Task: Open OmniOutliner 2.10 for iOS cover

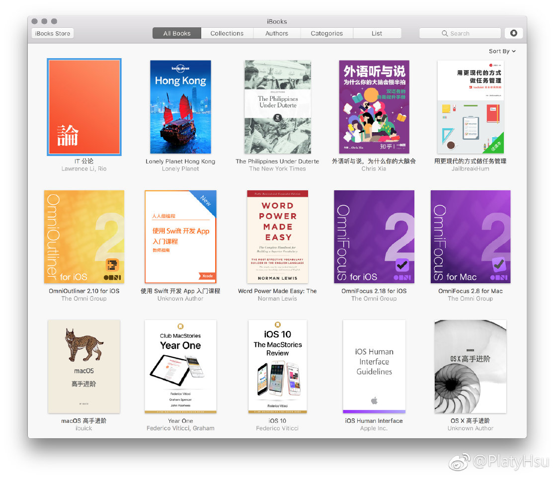Action: point(84,237)
